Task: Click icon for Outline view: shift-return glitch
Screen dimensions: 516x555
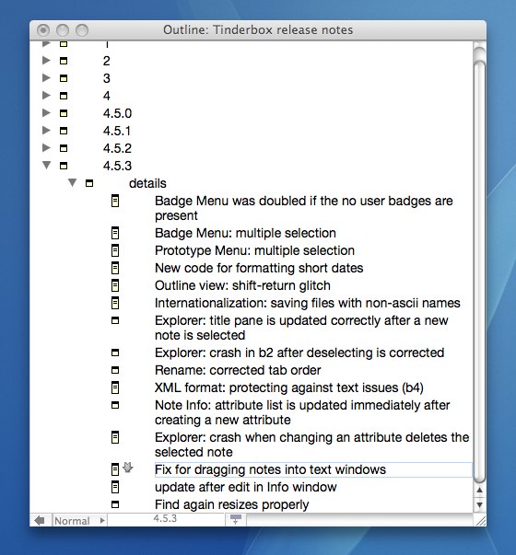Action: 115,285
